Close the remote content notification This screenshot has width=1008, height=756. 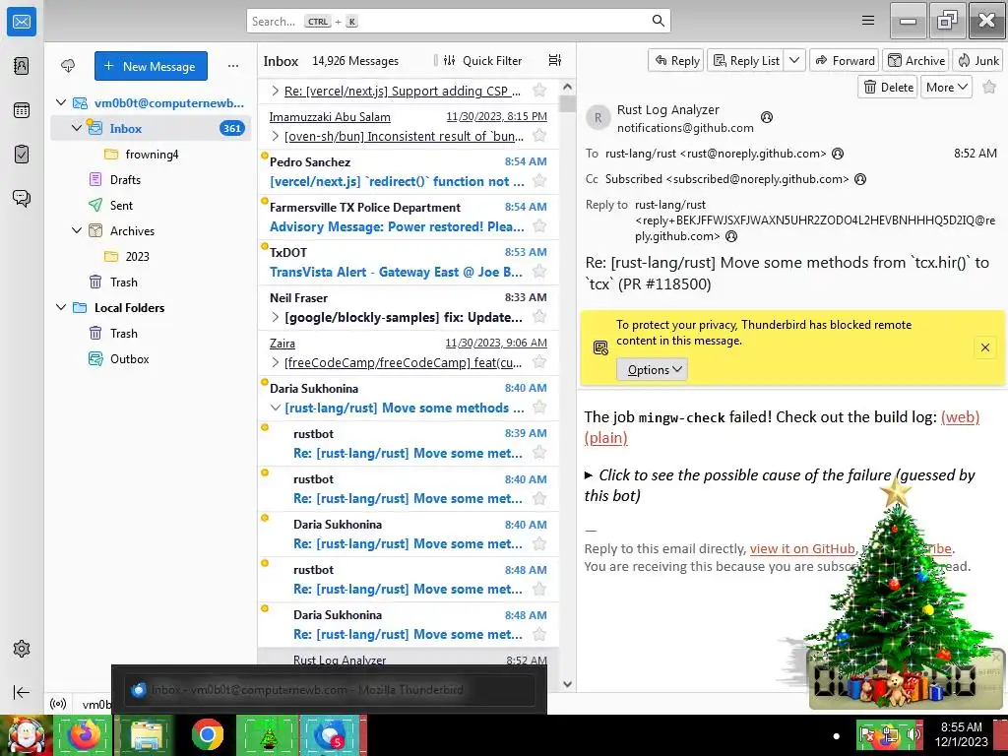[984, 347]
